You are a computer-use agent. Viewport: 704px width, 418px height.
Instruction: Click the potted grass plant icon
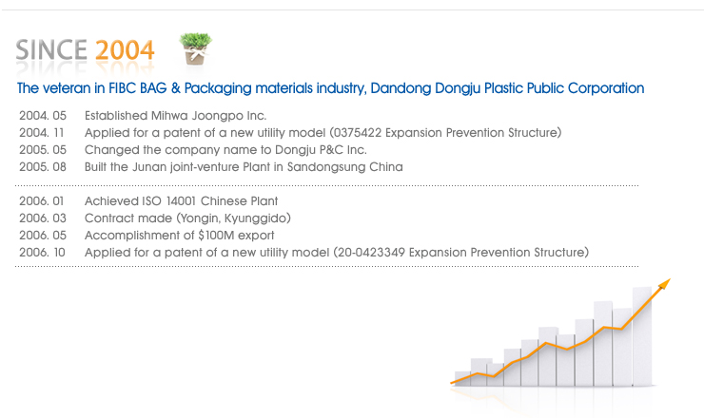point(196,48)
